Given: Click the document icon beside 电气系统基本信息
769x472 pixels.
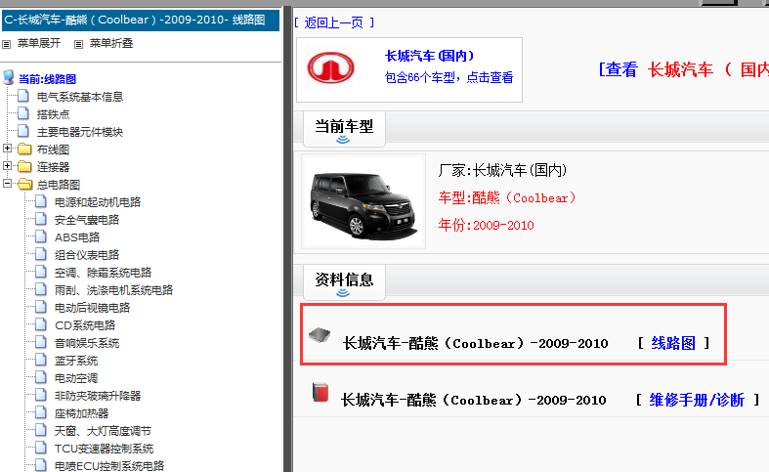Looking at the screenshot, I should (23, 96).
